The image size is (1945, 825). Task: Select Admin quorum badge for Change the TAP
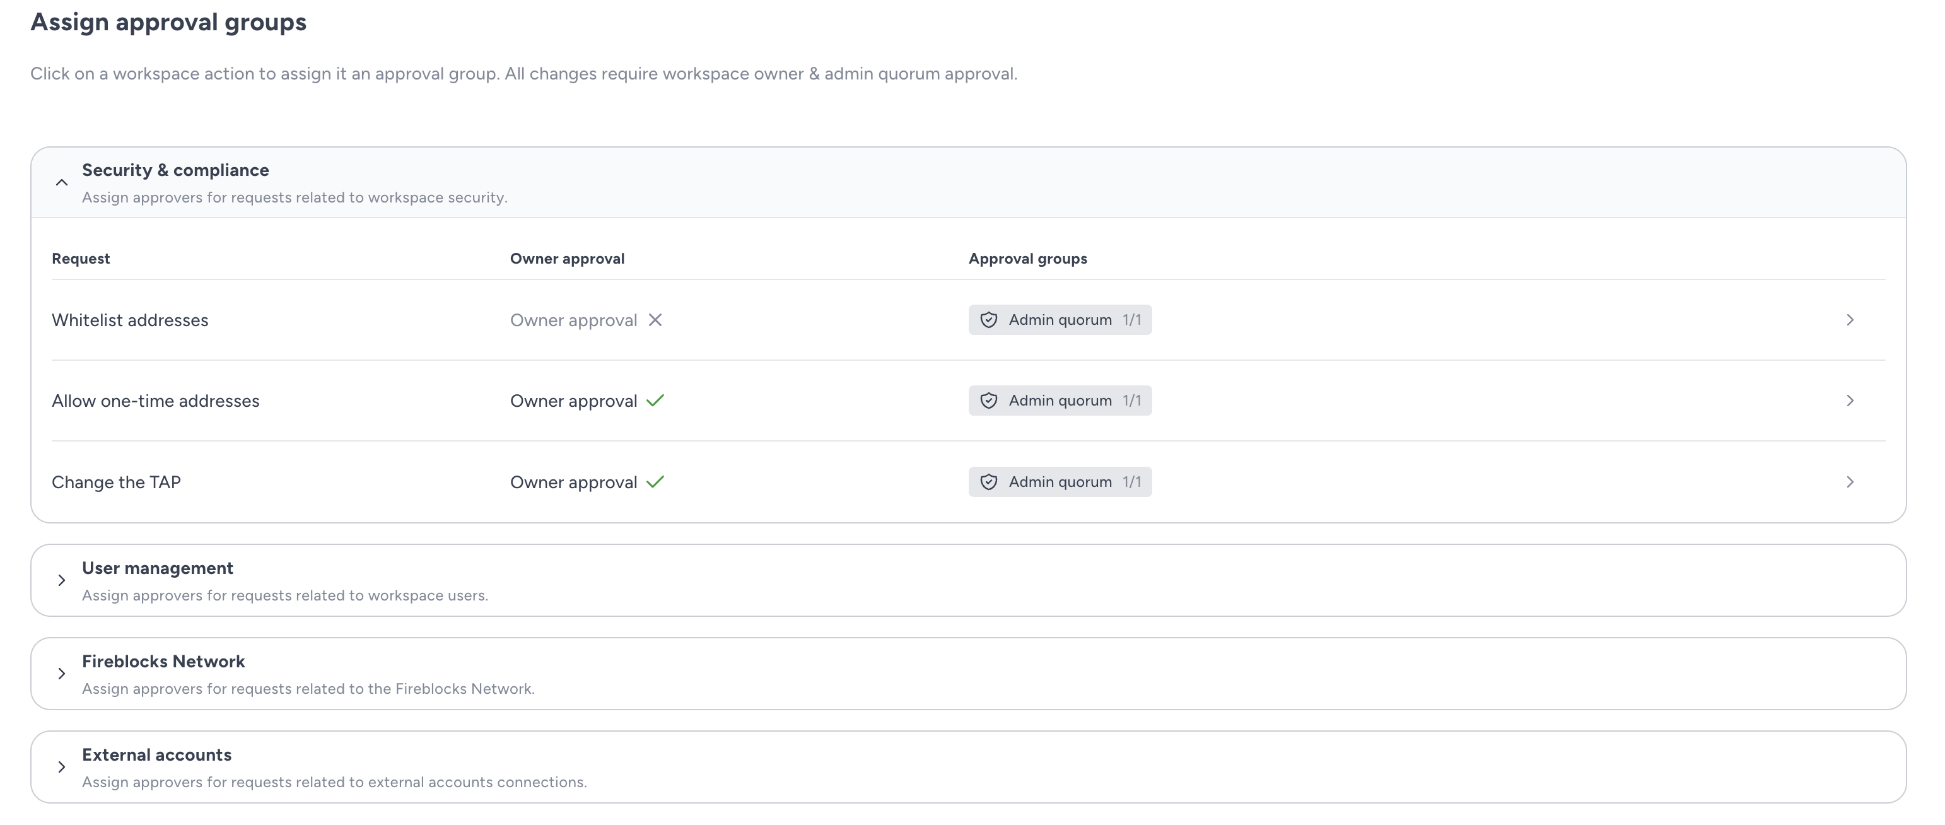(x=1060, y=483)
